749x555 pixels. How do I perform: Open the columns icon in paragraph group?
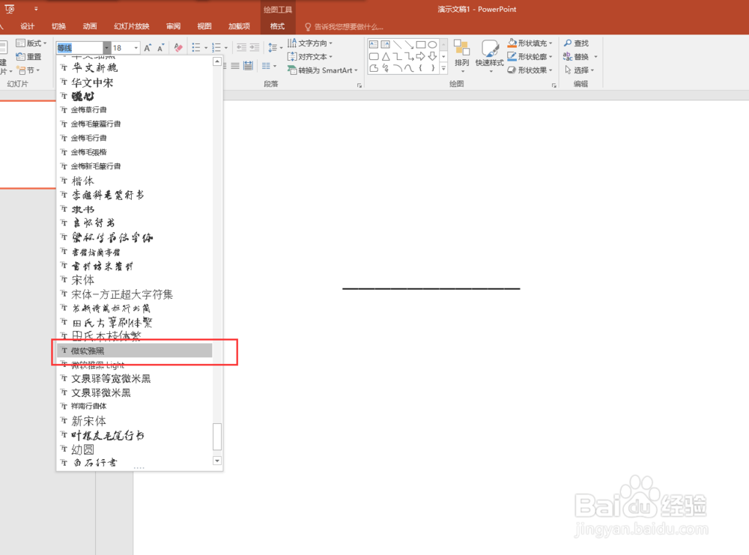[266, 66]
